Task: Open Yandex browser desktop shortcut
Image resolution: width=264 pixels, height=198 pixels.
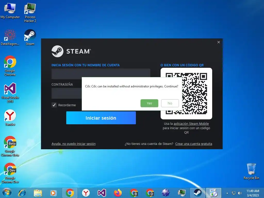Action: 10,118
